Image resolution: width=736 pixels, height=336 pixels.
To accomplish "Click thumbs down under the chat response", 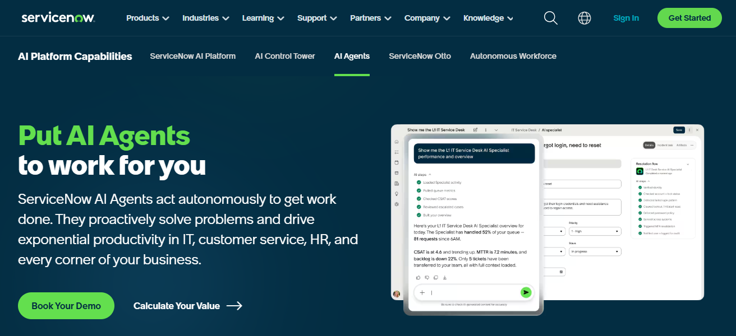I will click(x=427, y=277).
